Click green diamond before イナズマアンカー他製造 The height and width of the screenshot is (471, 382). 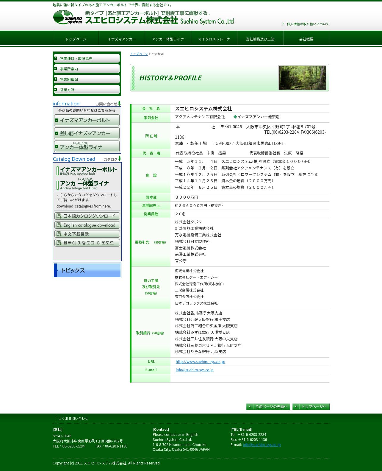[235, 117]
